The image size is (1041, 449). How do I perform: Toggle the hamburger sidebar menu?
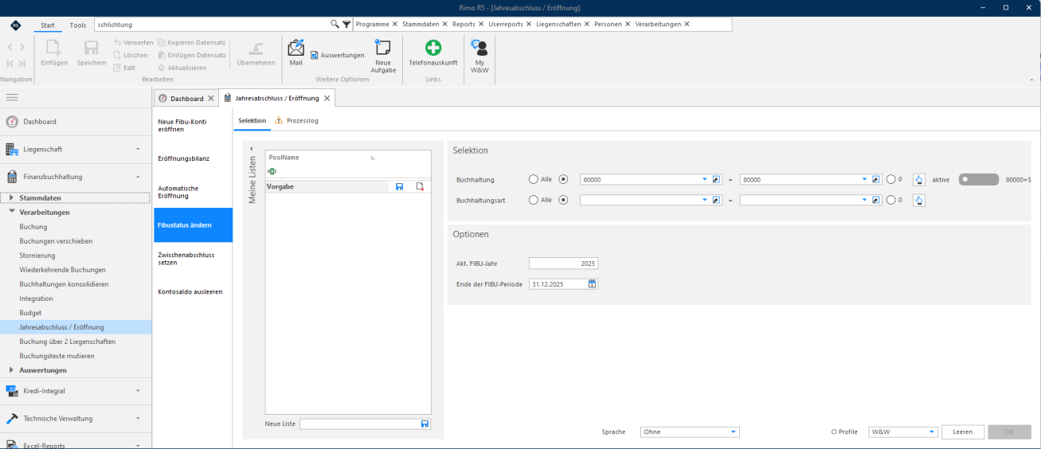[x=12, y=97]
